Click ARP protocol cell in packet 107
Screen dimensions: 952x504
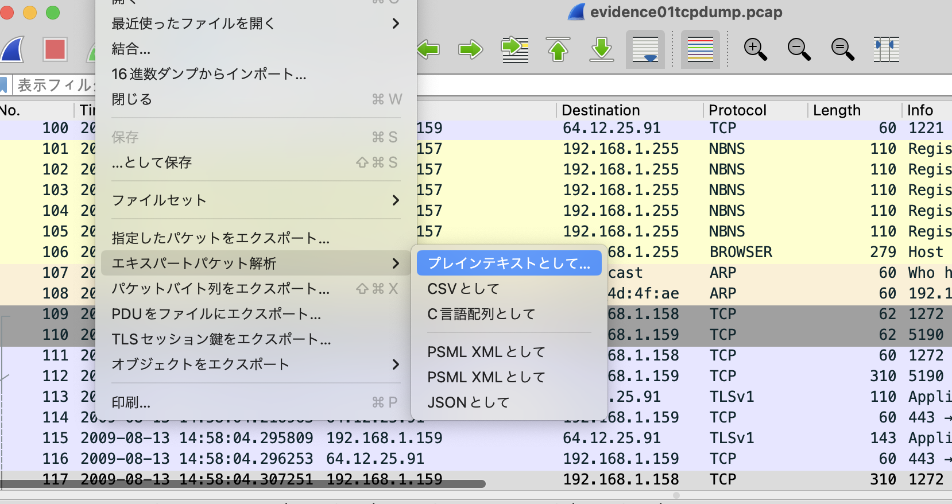tap(723, 273)
